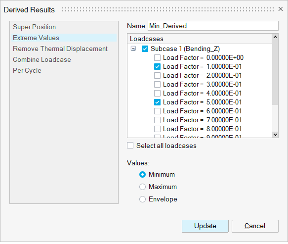Select the Minimum radio button

tap(143, 174)
